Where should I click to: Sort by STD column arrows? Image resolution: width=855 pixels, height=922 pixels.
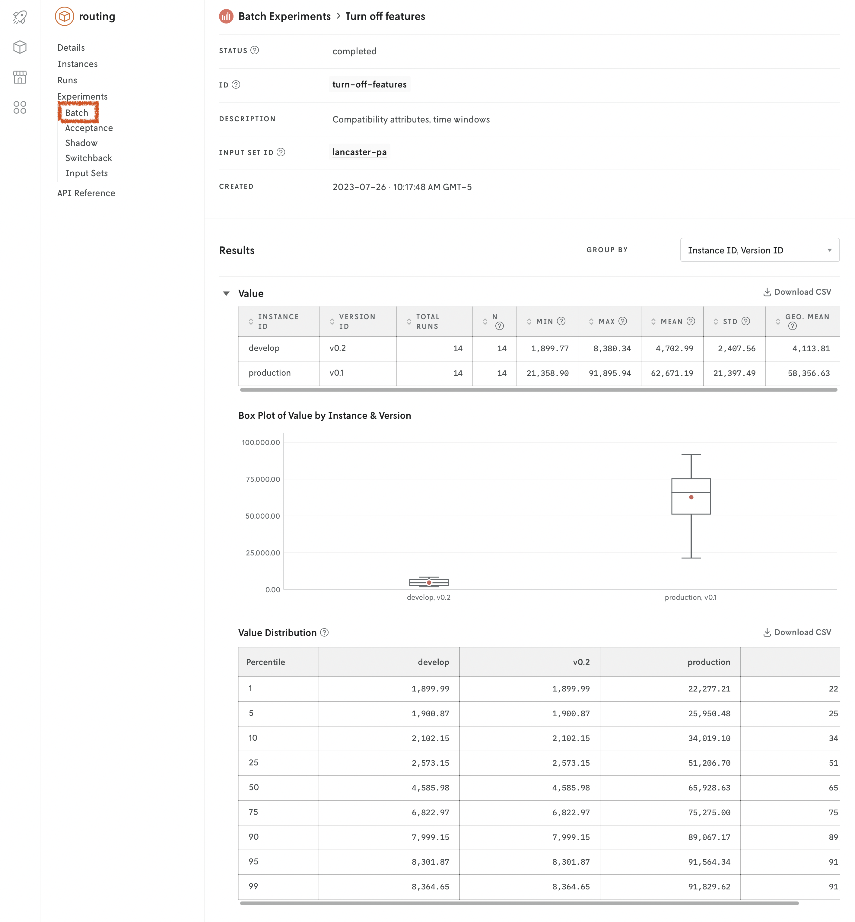716,321
